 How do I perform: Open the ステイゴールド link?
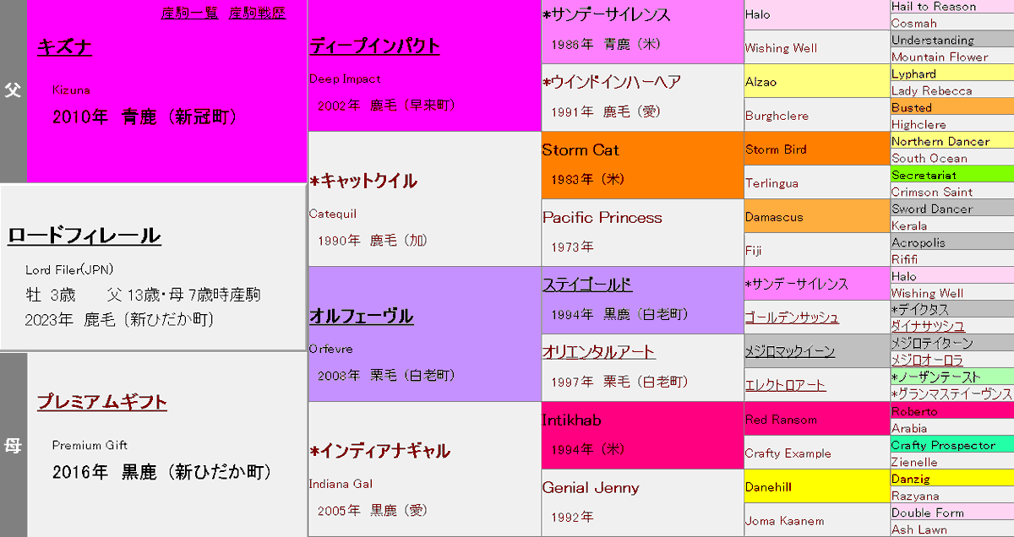point(587,285)
